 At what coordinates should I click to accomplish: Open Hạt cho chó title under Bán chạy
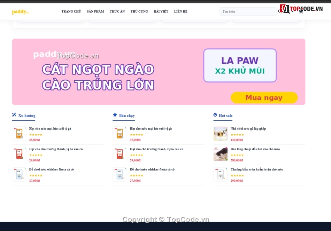(157, 149)
